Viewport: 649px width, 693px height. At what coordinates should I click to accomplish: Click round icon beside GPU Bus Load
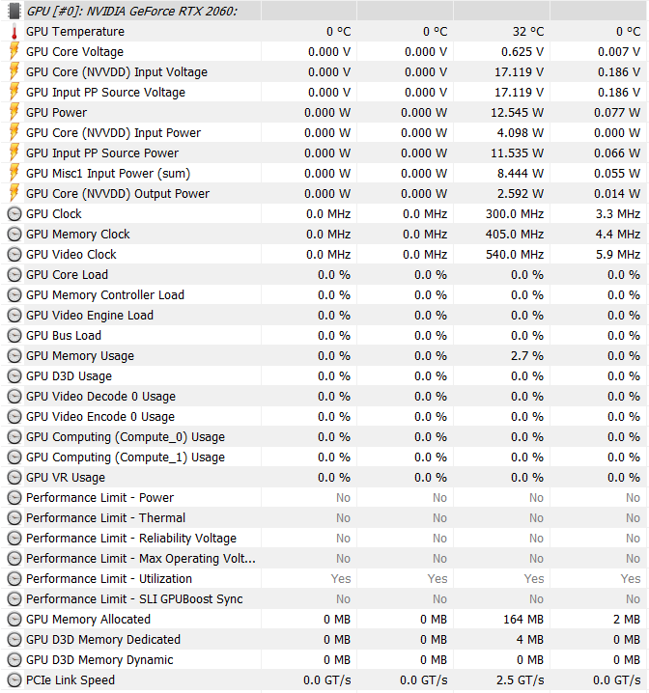[x=14, y=336]
